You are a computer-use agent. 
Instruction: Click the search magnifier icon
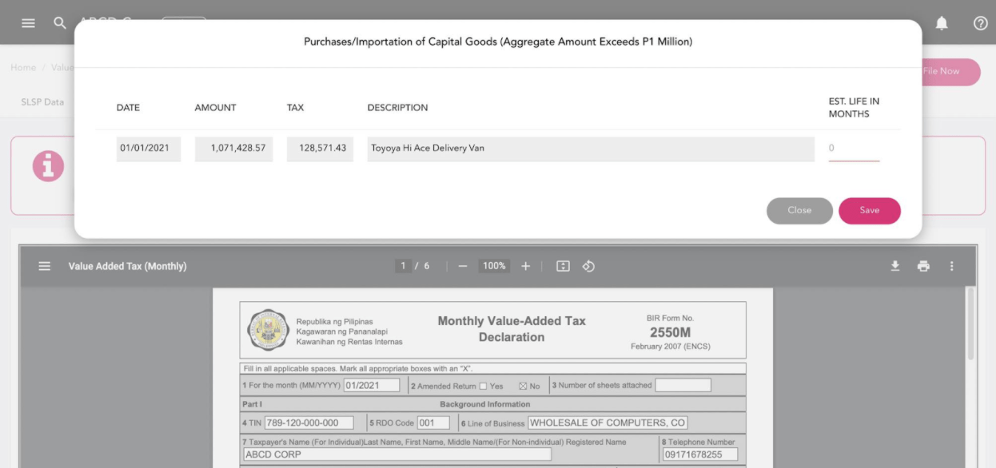(x=59, y=22)
